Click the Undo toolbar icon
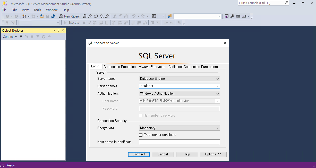Viewport: 316px width, 168px height. 134,16
